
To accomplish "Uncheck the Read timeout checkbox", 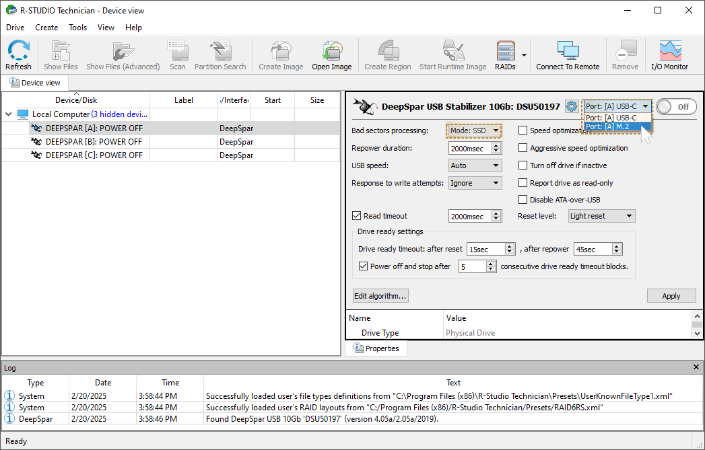I will point(357,215).
